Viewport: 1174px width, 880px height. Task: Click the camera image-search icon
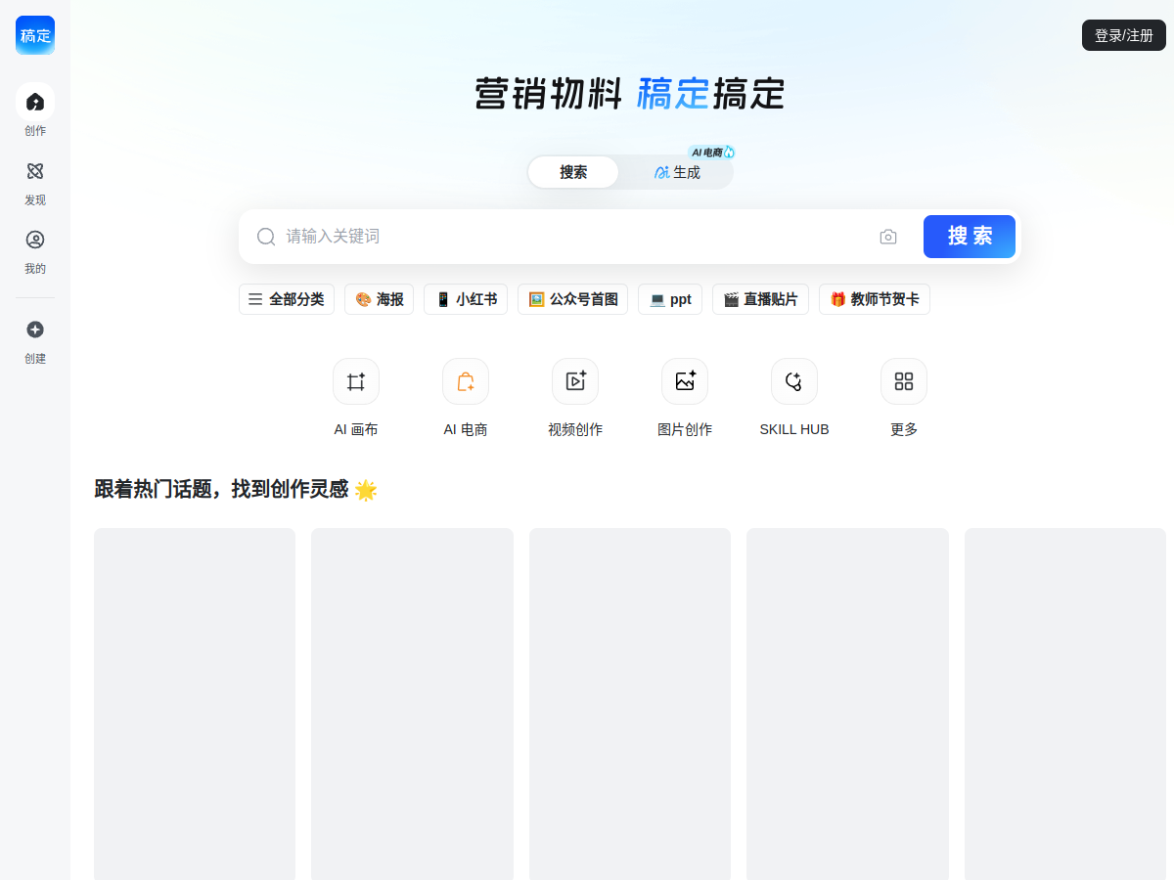[888, 237]
